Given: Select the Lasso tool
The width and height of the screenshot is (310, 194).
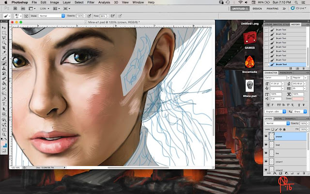Looking at the screenshot, I should coord(4,38).
